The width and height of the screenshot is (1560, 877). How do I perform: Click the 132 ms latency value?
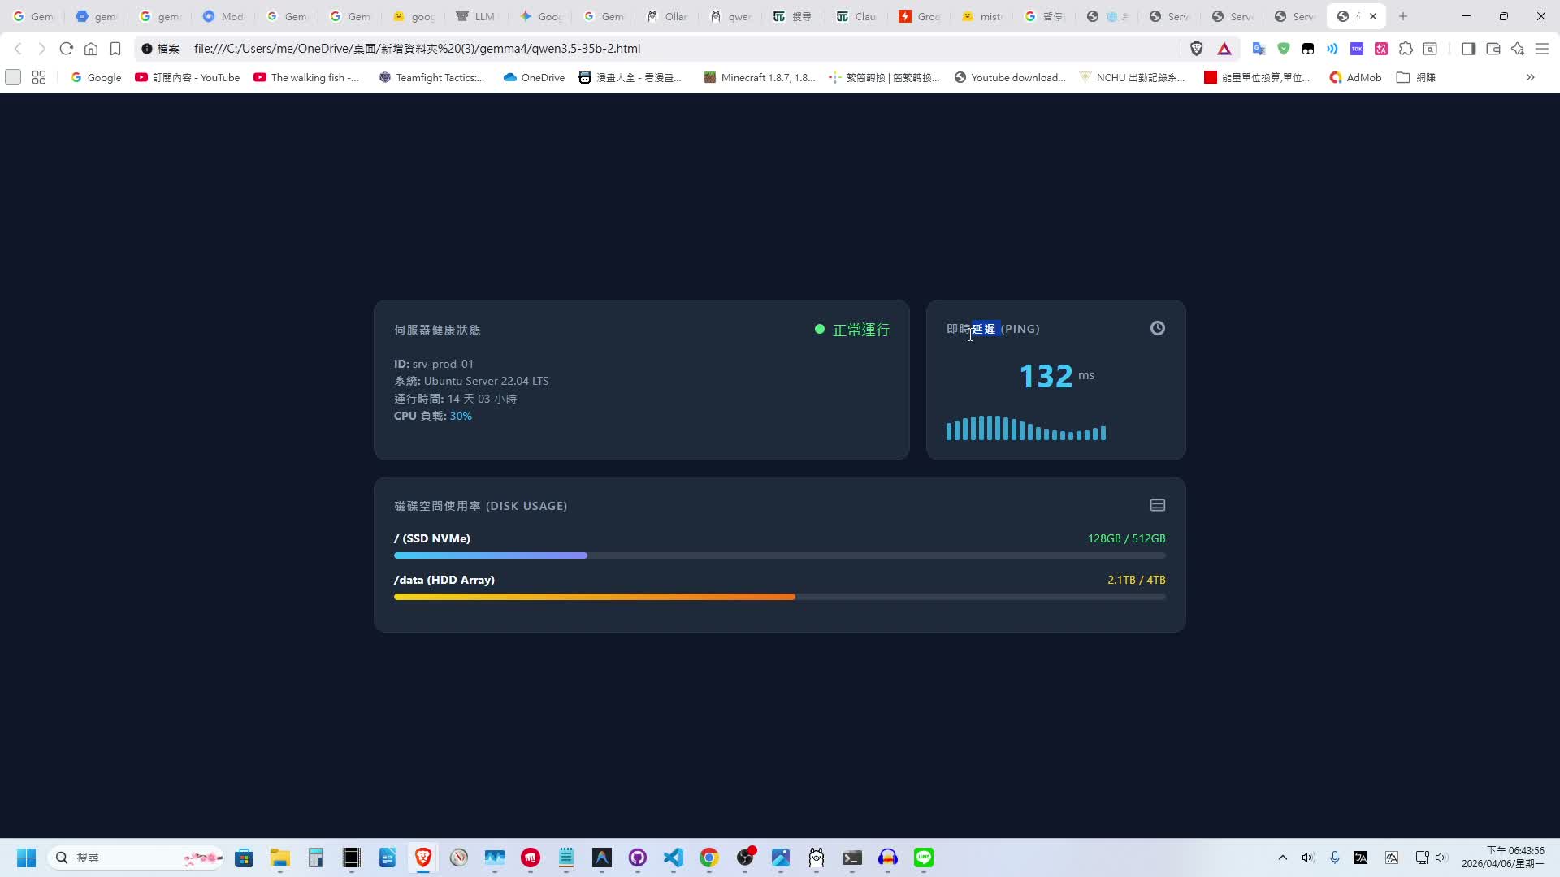1057,376
